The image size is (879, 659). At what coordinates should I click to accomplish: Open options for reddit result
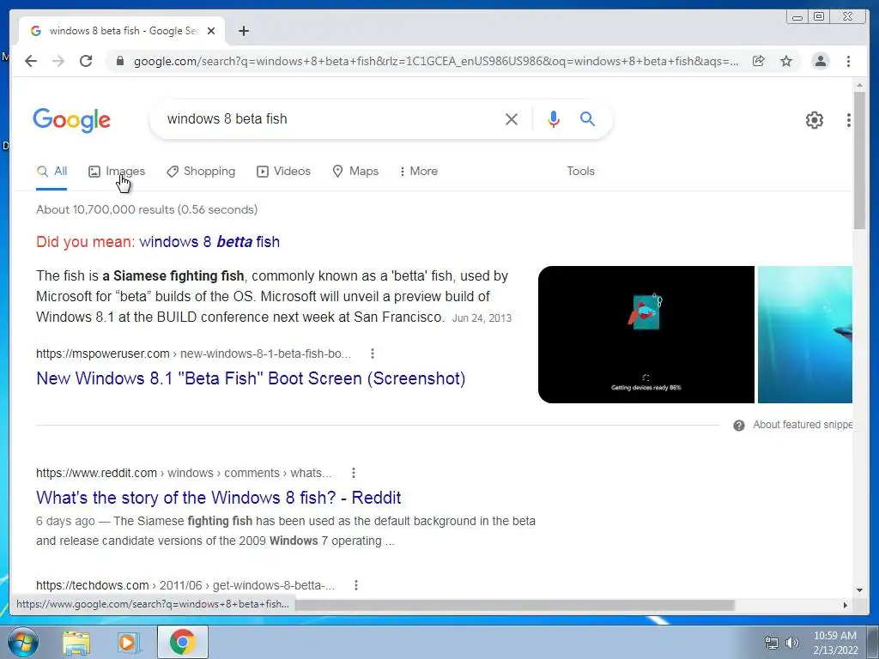point(353,473)
